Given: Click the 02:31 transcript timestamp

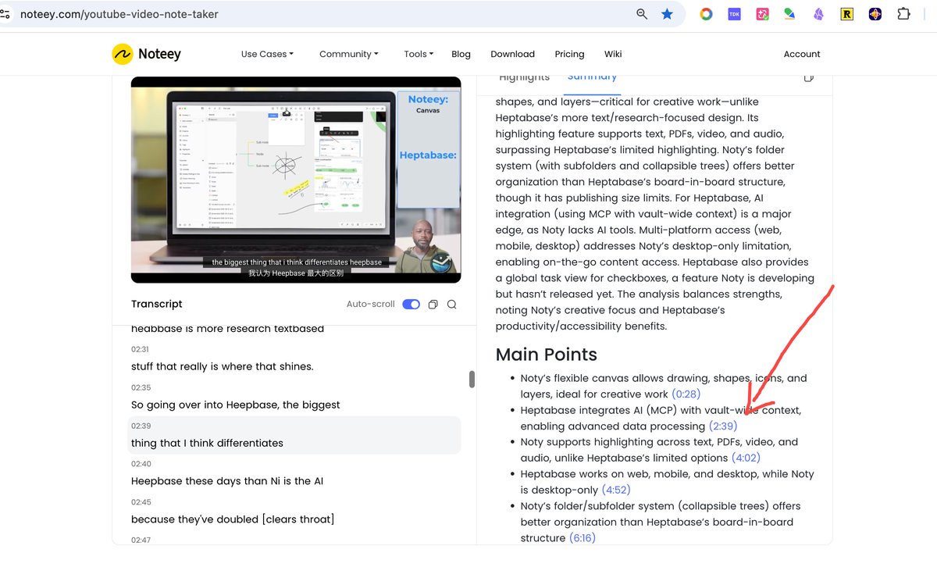Looking at the screenshot, I should tap(141, 349).
